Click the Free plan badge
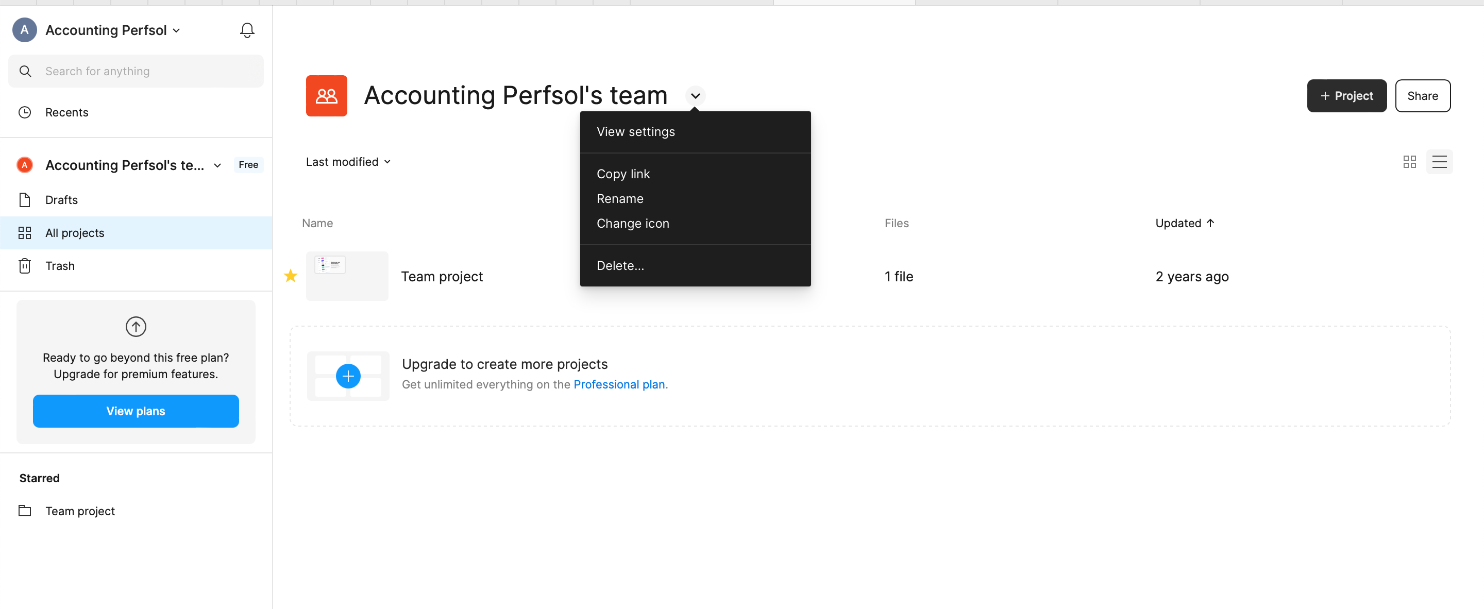 click(248, 165)
